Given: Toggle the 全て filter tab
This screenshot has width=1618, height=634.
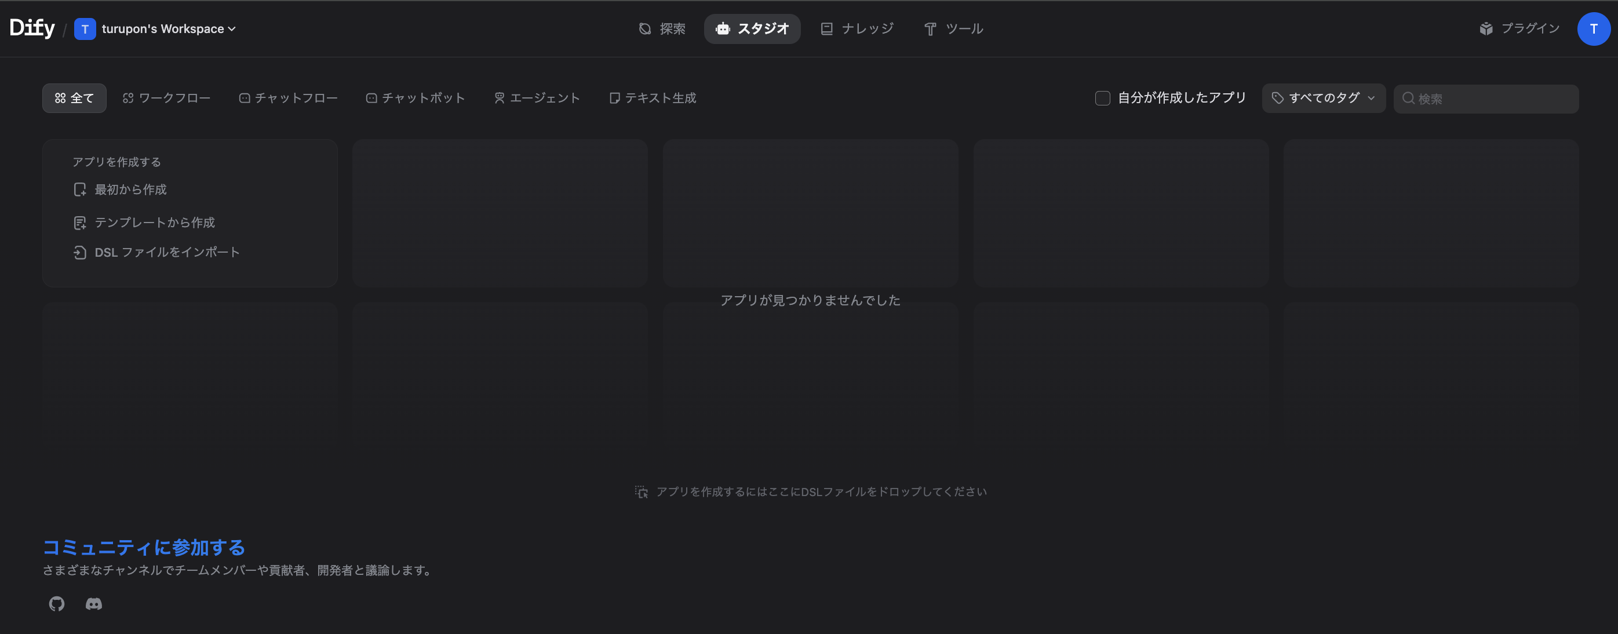Looking at the screenshot, I should pos(74,98).
